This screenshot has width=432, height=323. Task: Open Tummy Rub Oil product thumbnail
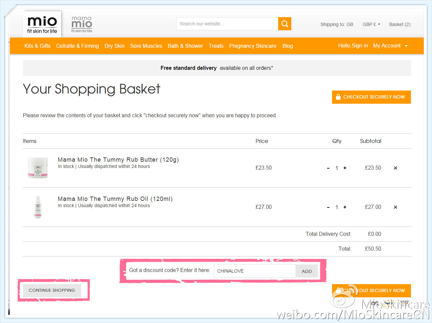tap(38, 207)
